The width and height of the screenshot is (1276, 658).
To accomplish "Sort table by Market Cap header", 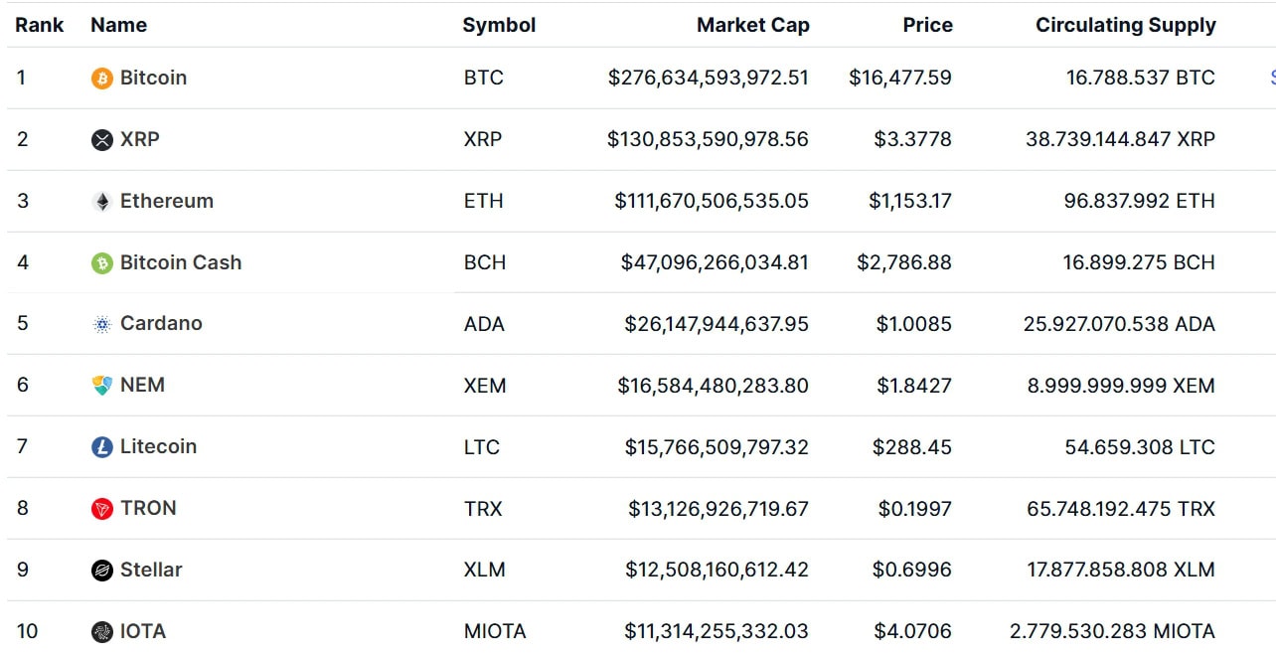I will click(x=752, y=26).
